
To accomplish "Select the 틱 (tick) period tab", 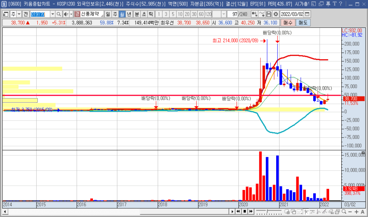I will [150, 14].
